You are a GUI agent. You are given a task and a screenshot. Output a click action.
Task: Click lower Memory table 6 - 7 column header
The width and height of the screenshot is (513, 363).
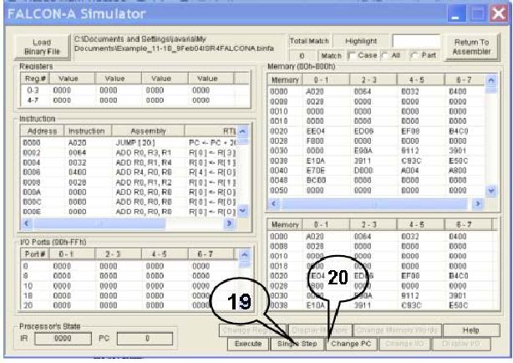468,224
